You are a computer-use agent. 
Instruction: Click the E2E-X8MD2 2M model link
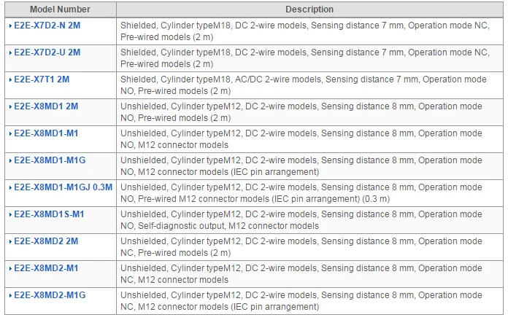[45, 241]
